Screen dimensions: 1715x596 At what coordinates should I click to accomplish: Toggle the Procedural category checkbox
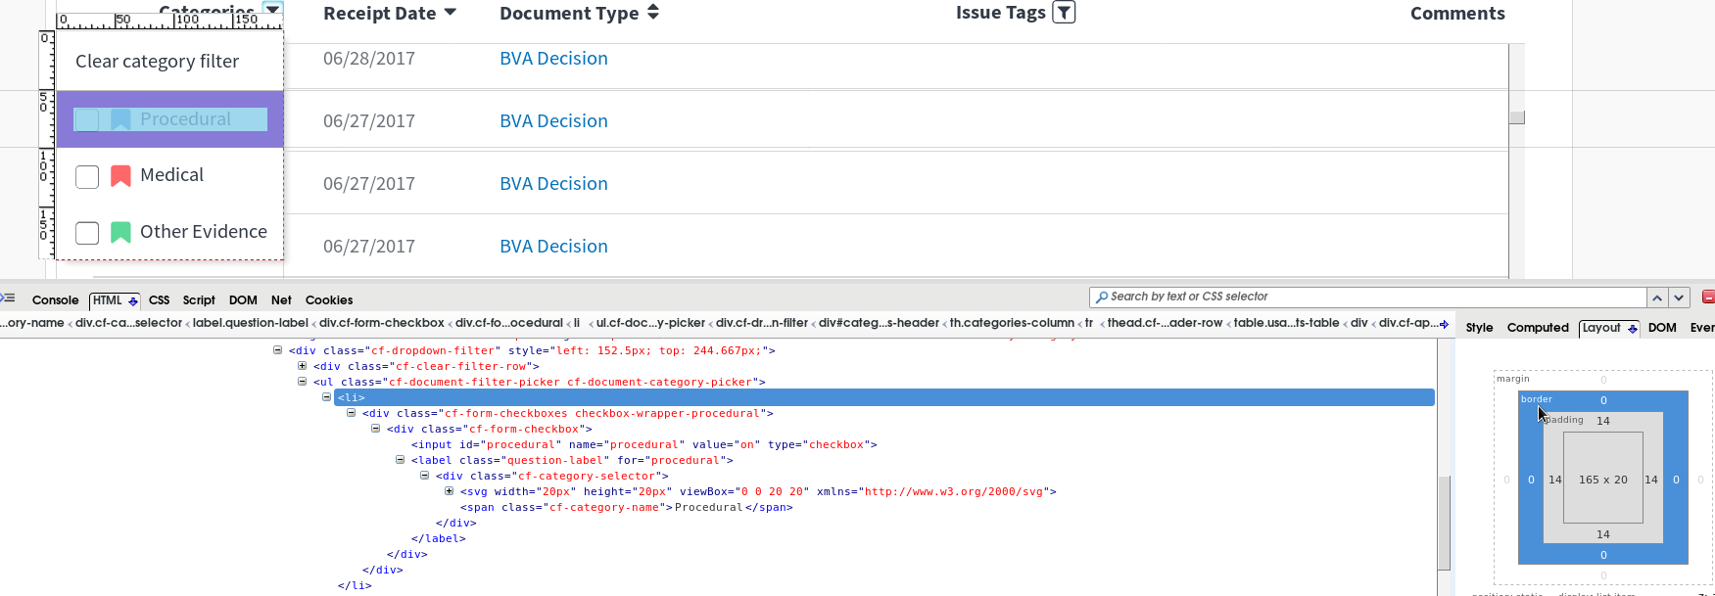(x=87, y=119)
